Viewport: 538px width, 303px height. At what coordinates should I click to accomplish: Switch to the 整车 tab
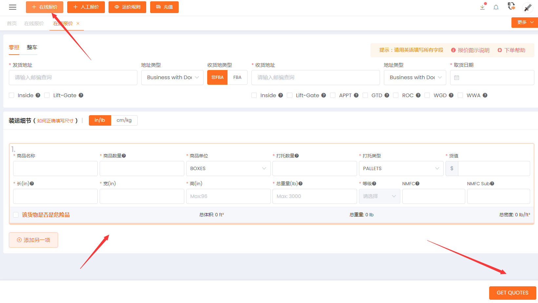pos(32,47)
